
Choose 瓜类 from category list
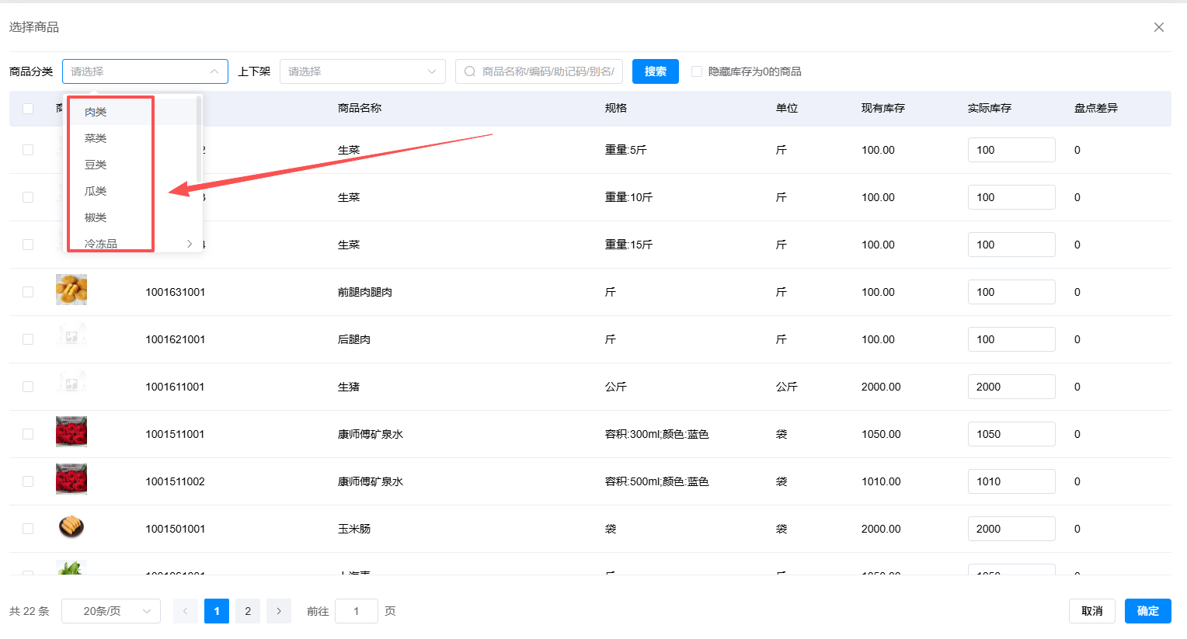(133, 191)
